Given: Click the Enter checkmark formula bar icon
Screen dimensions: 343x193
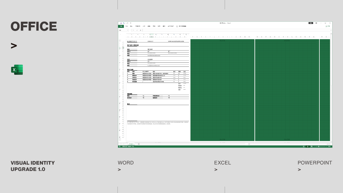Looking at the screenshot, I should click(137, 30).
